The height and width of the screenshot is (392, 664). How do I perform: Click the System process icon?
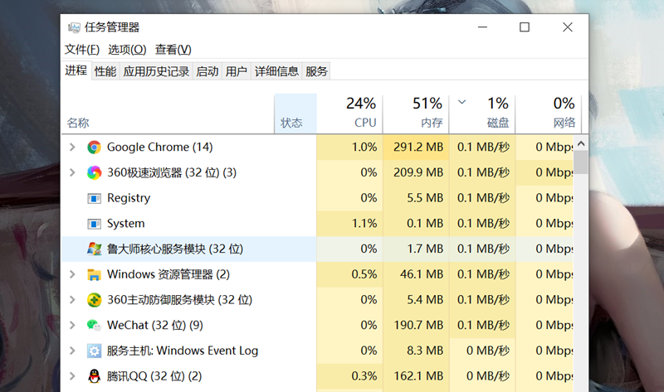[94, 224]
